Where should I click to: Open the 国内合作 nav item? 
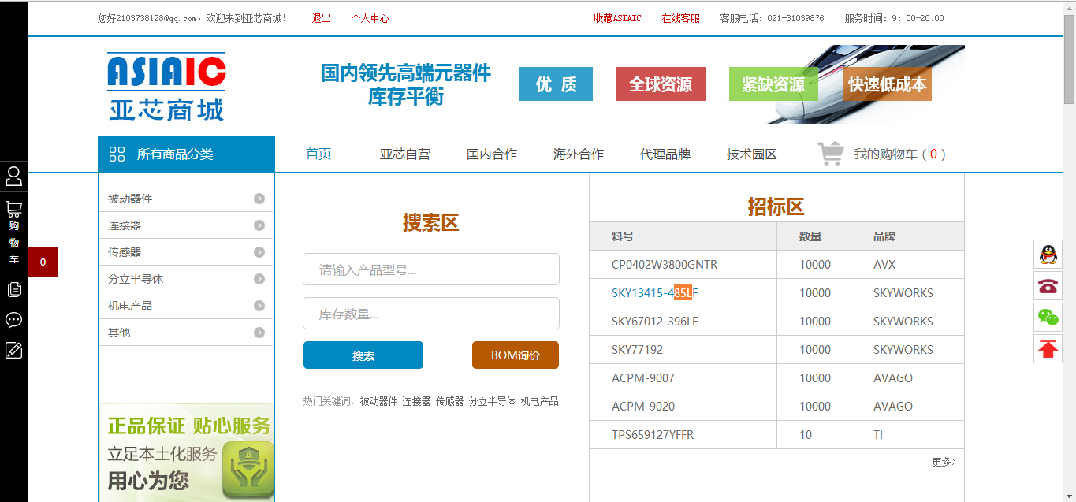click(492, 154)
